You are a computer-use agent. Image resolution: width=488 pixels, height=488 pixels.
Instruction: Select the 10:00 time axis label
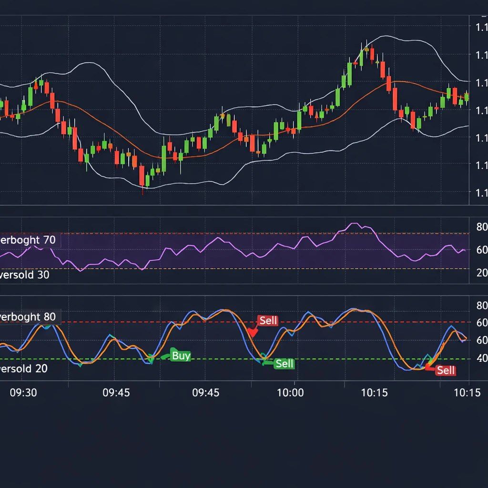point(290,393)
